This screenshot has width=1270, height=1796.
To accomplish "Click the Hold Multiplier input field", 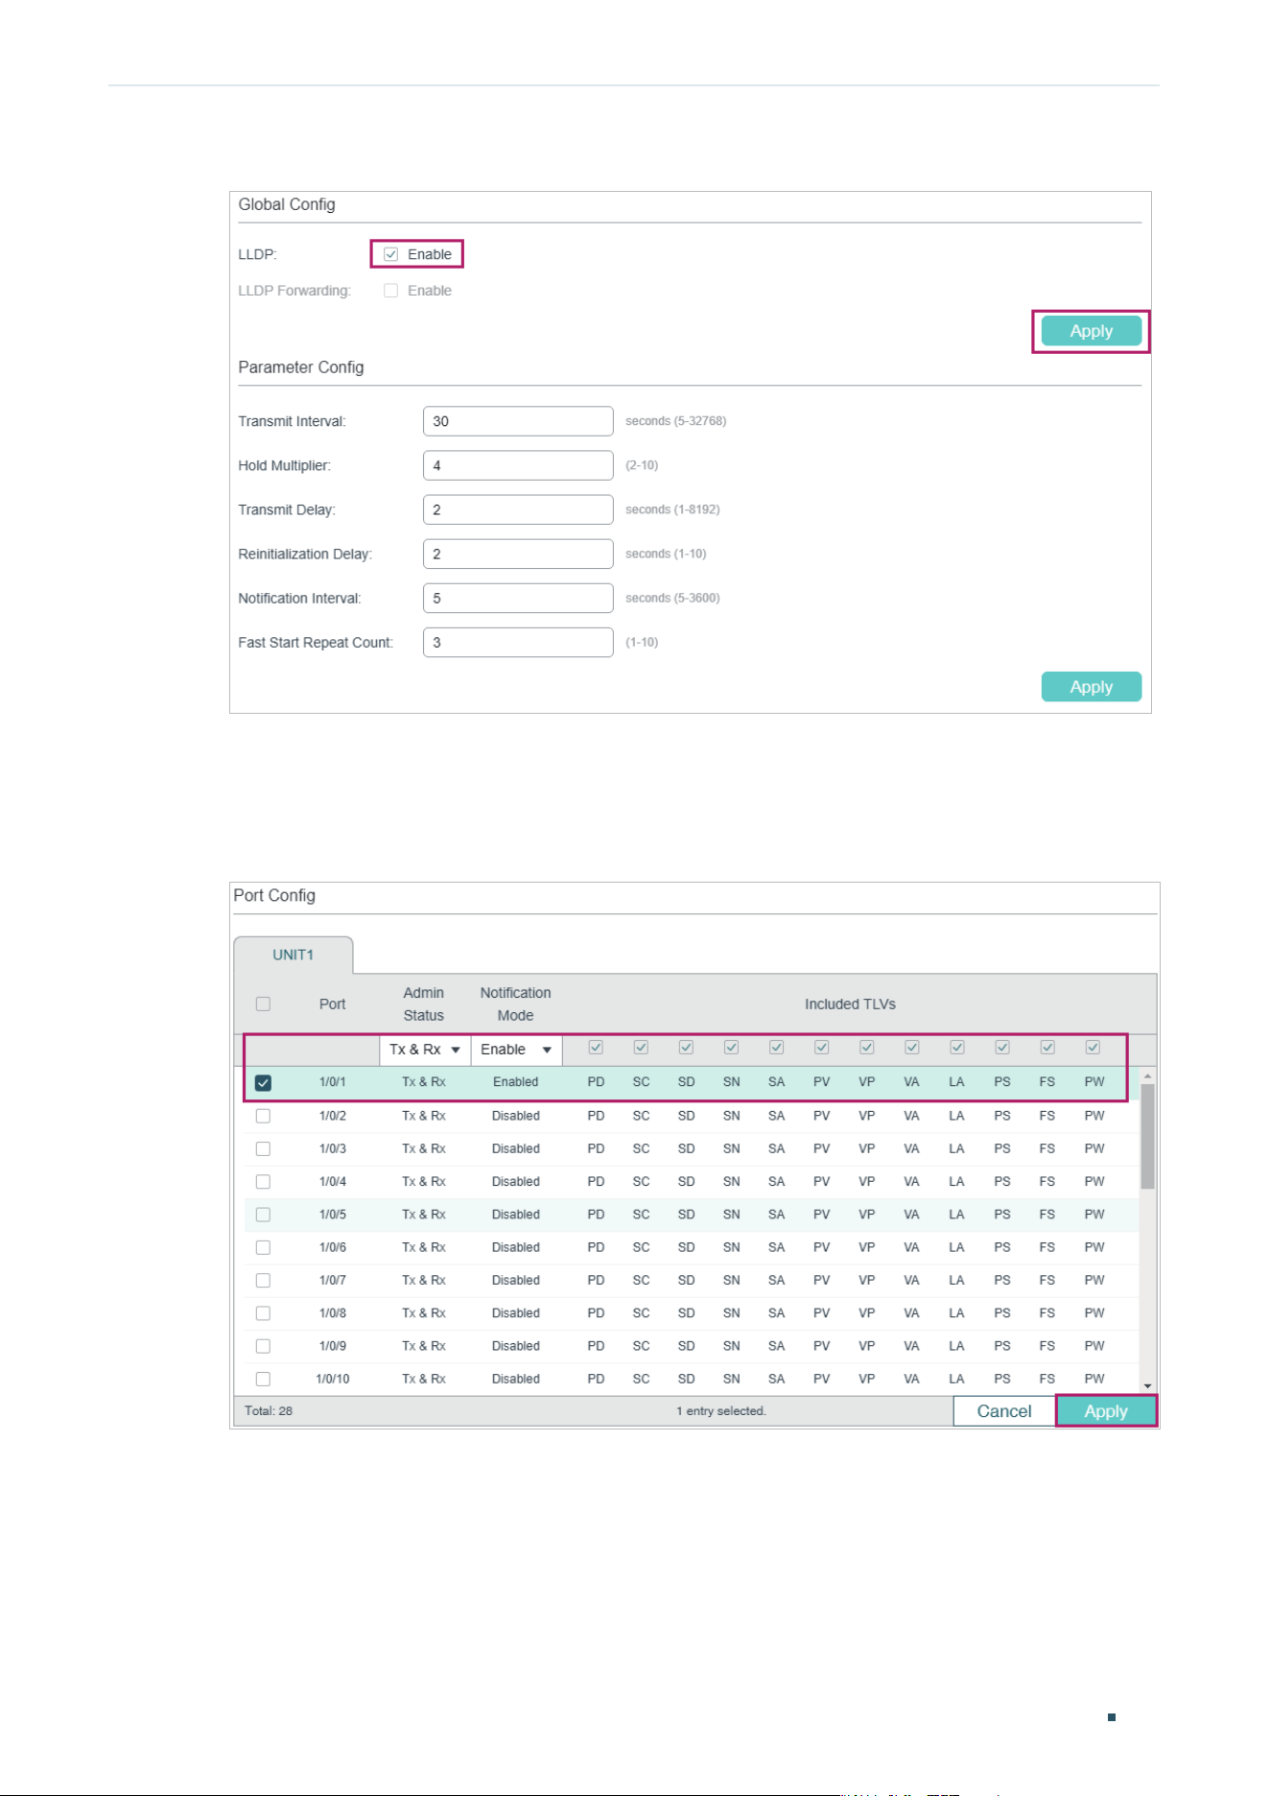I will (518, 465).
